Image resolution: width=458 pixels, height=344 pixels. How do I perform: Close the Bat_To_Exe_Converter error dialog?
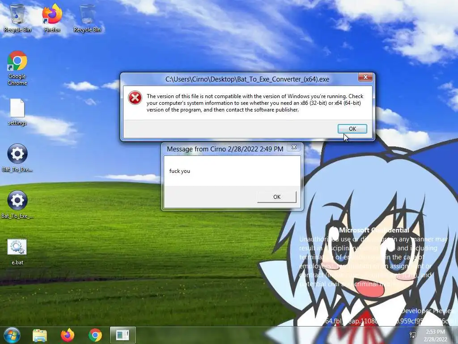point(365,77)
